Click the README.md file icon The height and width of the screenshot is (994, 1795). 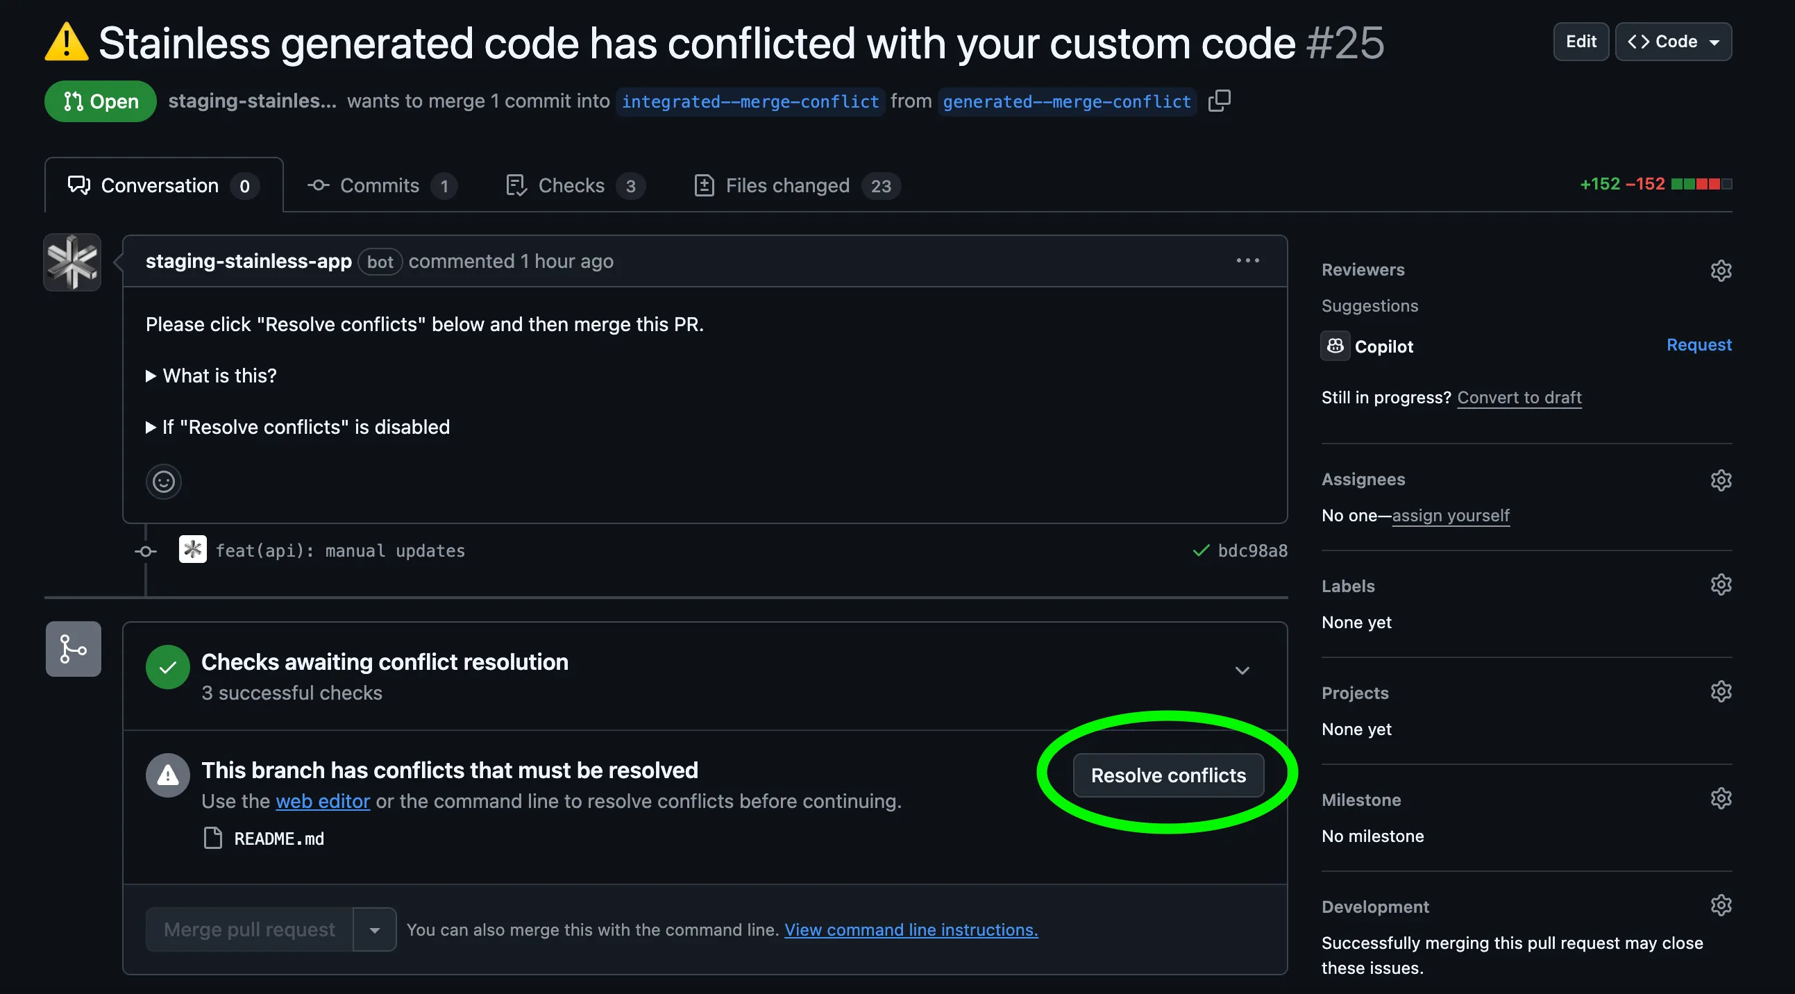pyautogui.click(x=213, y=838)
